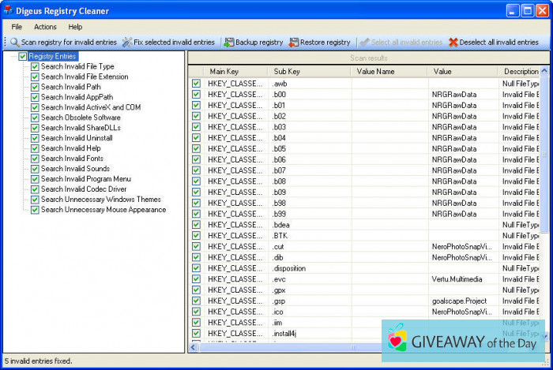Click the Digeus app icon in title bar
553x370 pixels.
(x=9, y=12)
